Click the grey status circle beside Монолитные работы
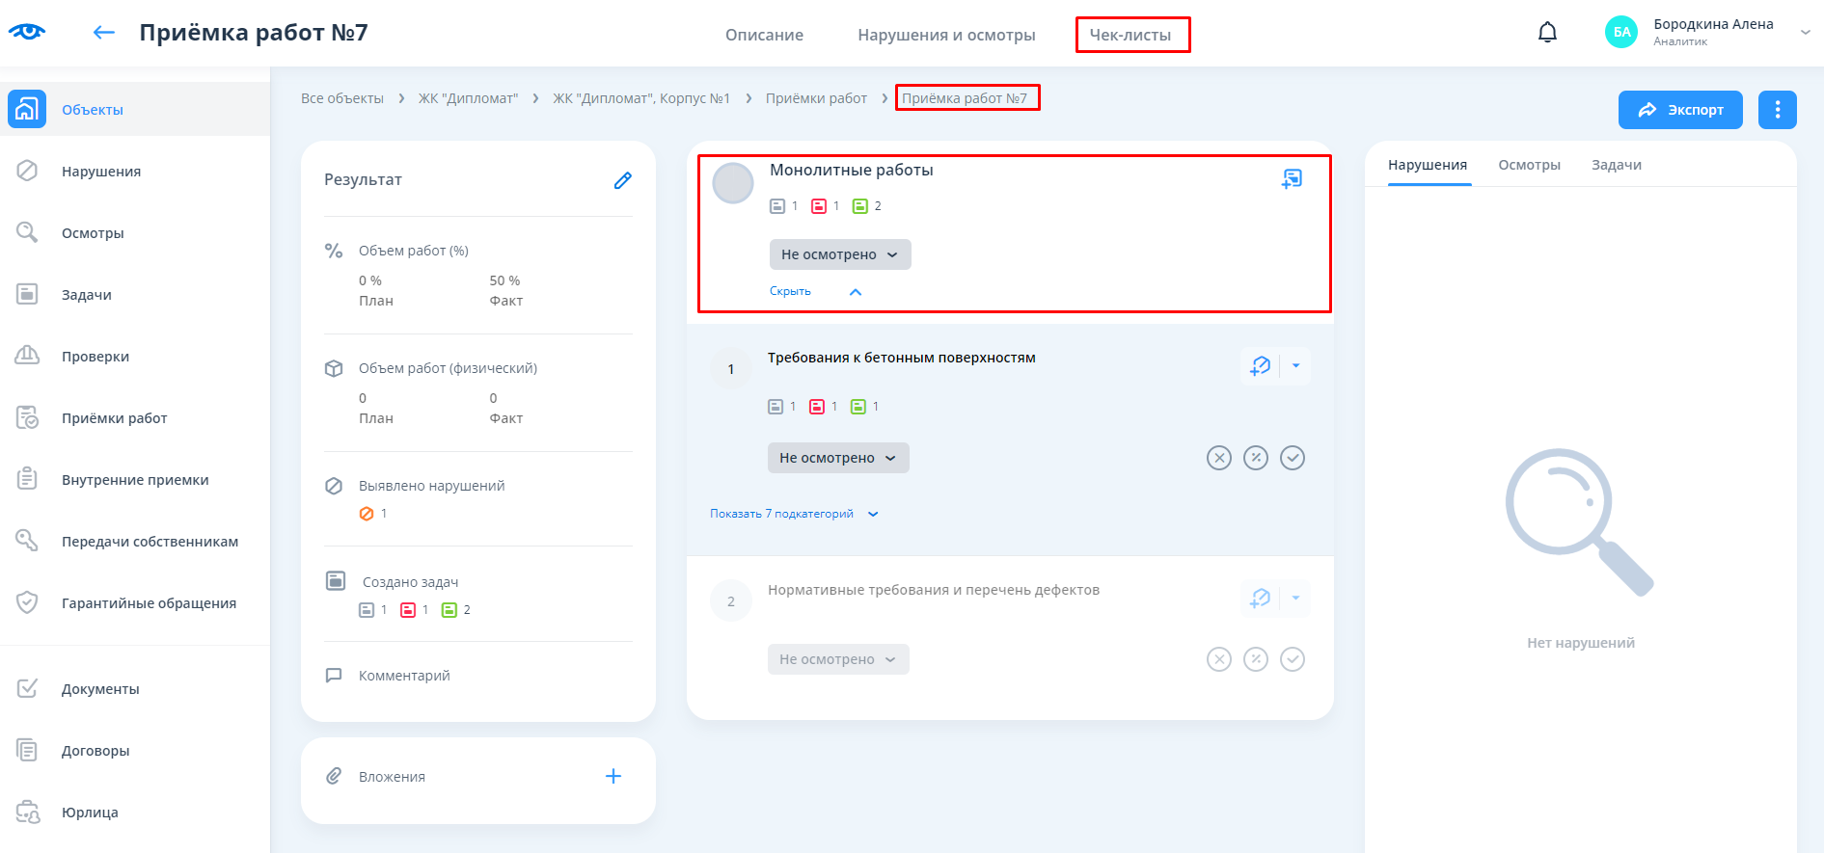The width and height of the screenshot is (1824, 853). pyautogui.click(x=732, y=183)
